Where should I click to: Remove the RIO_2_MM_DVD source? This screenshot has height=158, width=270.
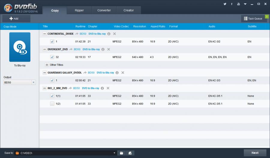tap(108, 88)
